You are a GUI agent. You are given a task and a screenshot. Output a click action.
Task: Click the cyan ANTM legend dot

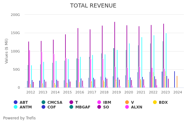click(x=16, y=107)
